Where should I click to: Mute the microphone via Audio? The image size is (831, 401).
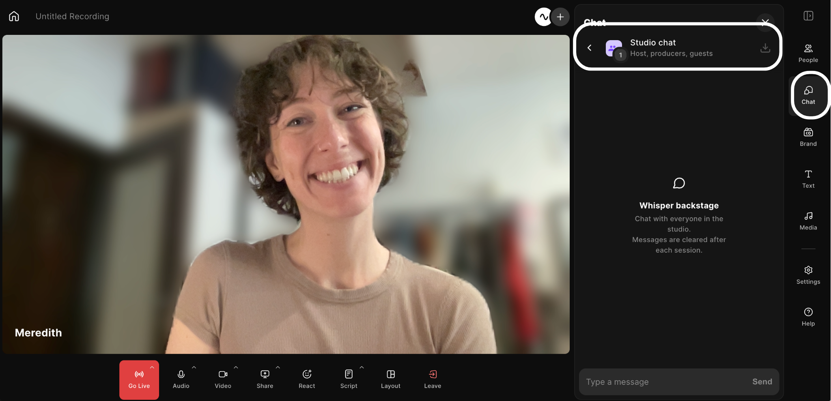point(181,380)
